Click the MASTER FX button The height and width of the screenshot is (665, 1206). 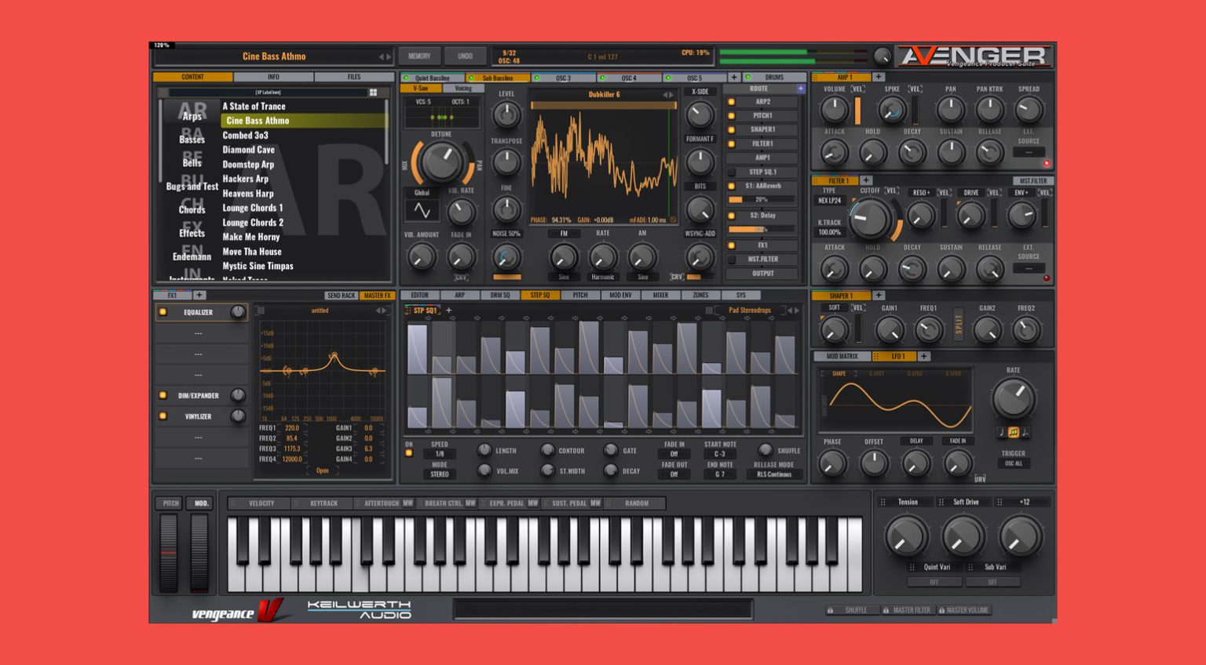click(x=378, y=295)
